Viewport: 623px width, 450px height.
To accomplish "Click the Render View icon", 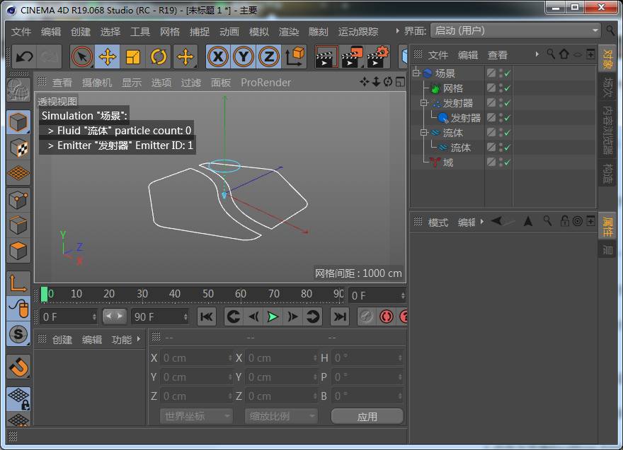I will tap(327, 56).
